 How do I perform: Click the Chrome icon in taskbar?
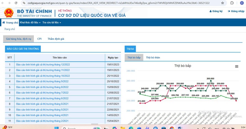172,128
